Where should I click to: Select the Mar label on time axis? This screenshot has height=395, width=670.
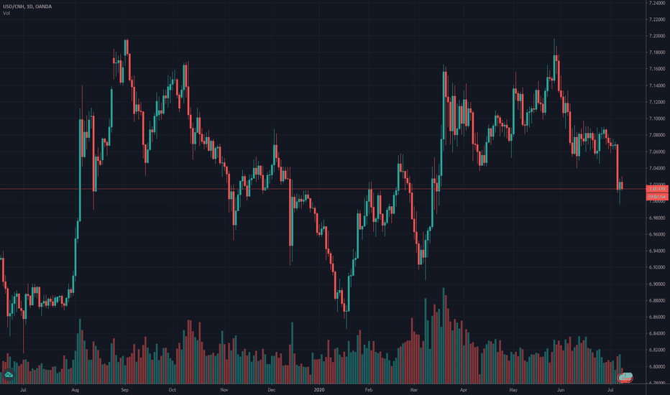(413, 389)
